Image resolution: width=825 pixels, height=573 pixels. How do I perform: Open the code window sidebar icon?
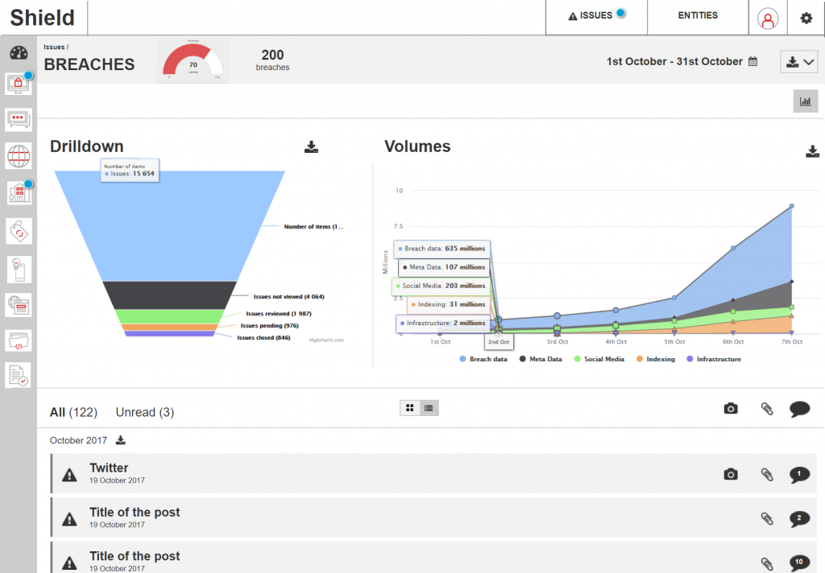(19, 340)
